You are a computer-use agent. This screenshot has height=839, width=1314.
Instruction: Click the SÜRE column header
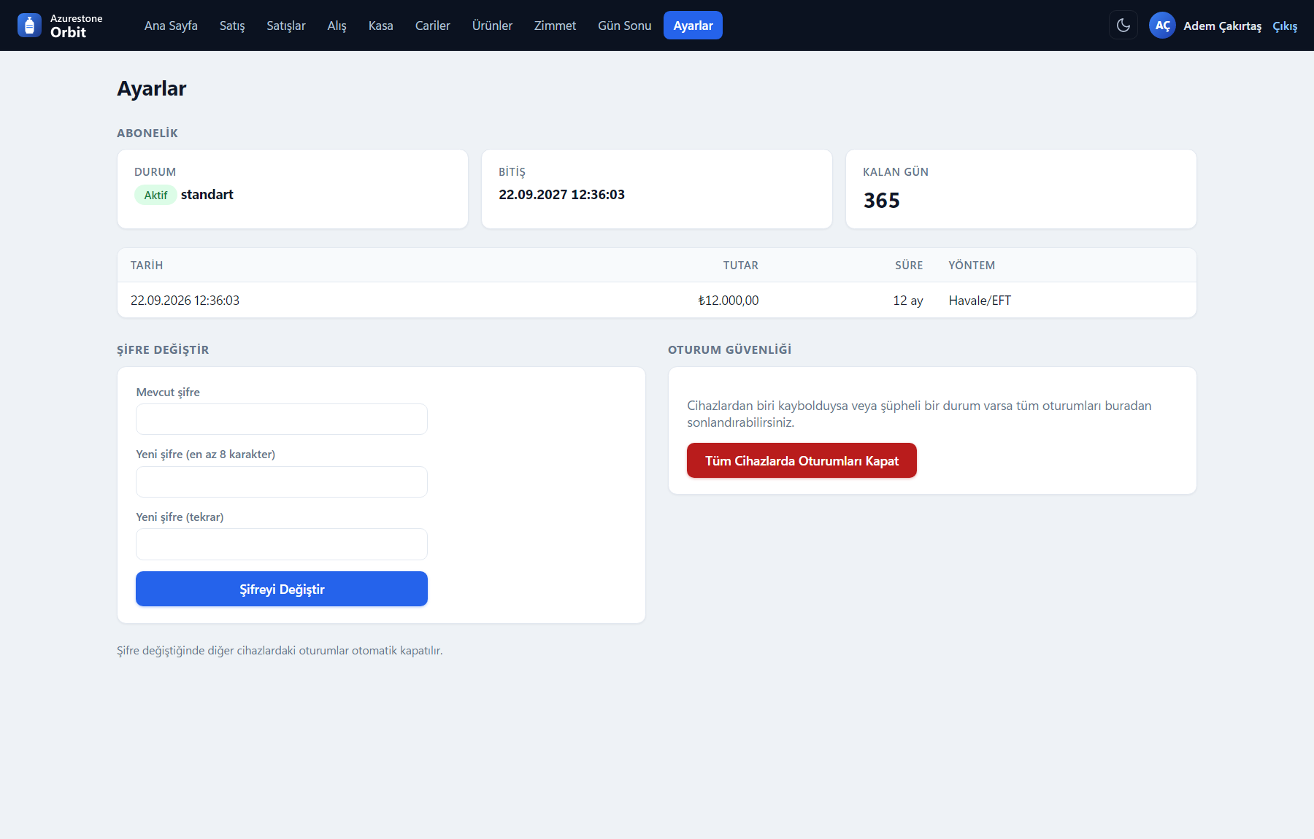point(909,266)
